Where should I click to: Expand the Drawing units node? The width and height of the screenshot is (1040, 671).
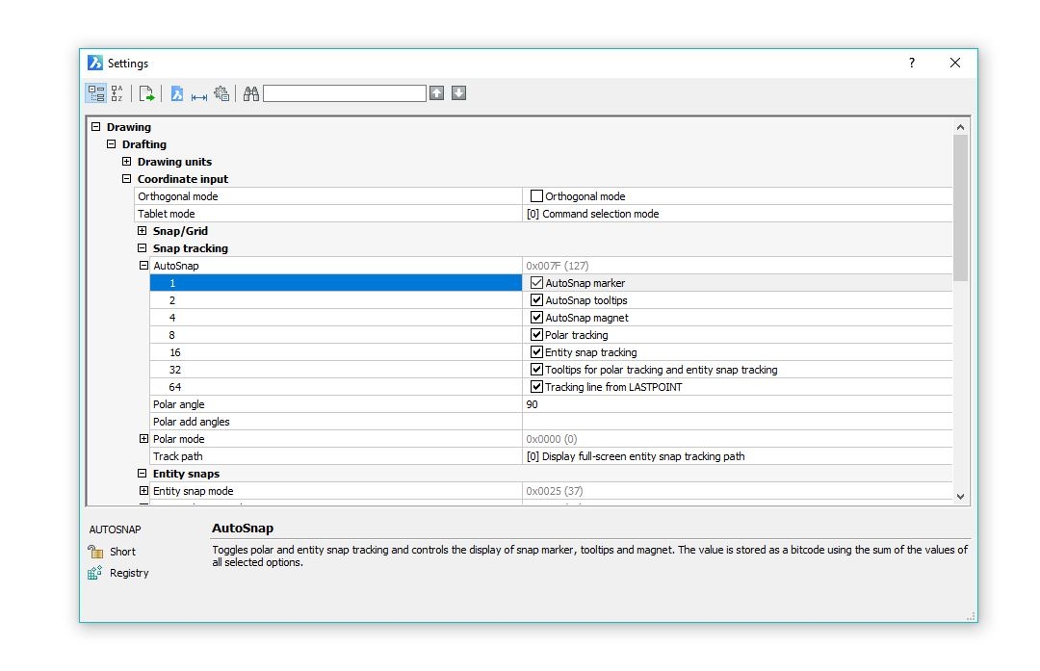[x=127, y=161]
